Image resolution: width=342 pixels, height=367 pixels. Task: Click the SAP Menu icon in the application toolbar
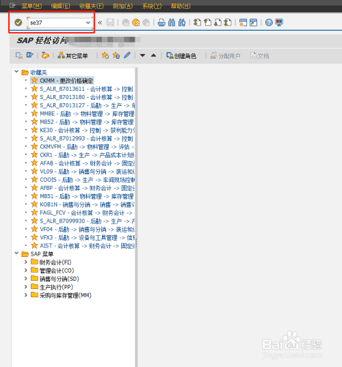pos(30,55)
